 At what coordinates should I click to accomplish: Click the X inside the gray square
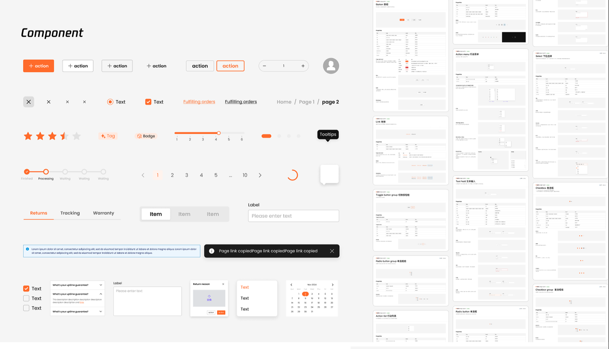[x=29, y=102]
